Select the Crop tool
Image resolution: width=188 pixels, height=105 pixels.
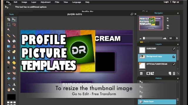point(9,19)
